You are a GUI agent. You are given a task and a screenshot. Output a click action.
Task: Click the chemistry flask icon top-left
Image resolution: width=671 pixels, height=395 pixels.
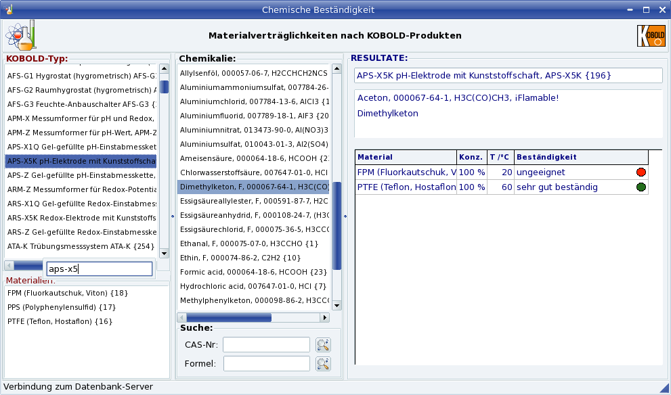pyautogui.click(x=20, y=35)
